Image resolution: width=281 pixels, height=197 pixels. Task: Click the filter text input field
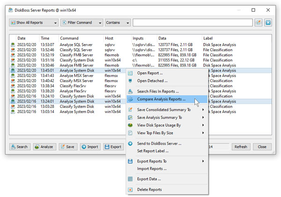(192, 23)
